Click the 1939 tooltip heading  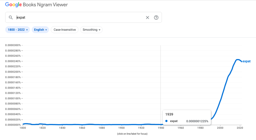[169, 114]
